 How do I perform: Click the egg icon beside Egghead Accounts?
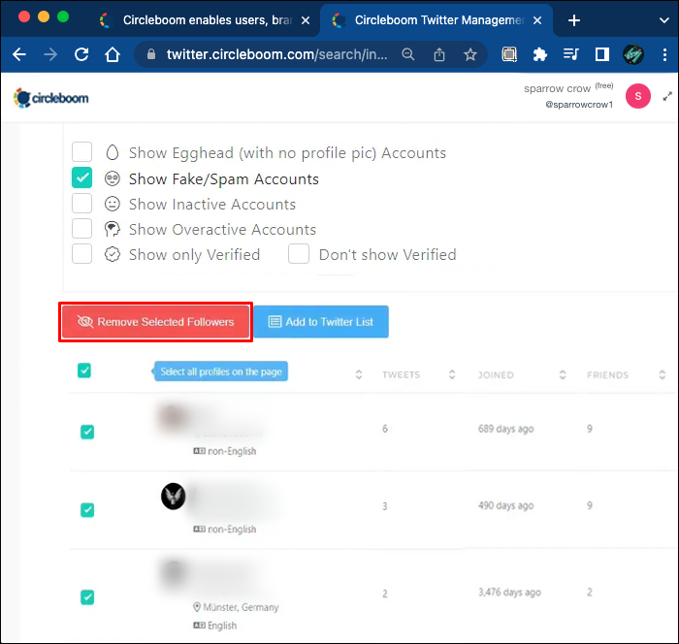113,152
